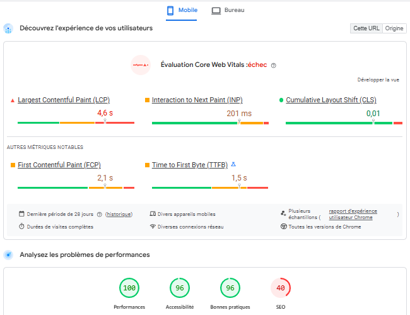Image resolution: width=410 pixels, height=315 pixels.
Task: Expand the view with Développer la vue
Action: (378, 80)
